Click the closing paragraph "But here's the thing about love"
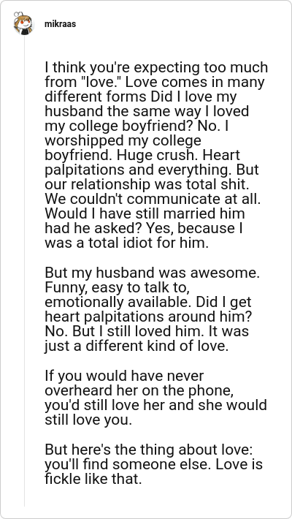The image size is (292, 519). click(x=153, y=464)
